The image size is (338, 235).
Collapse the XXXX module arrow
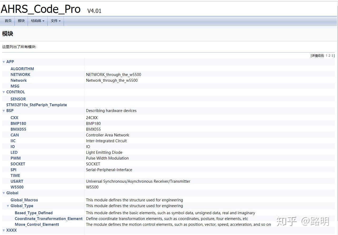(x=4, y=230)
